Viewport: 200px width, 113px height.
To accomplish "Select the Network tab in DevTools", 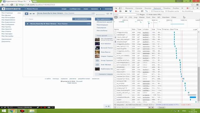I will pyautogui.click(x=157, y=8).
